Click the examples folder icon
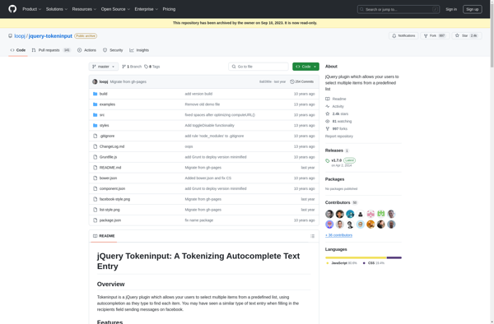Viewport: 494px width, 324px height. [96, 104]
